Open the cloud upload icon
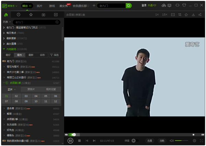Image resolution: width=206 pixels, height=146 pixels. click(163, 5)
